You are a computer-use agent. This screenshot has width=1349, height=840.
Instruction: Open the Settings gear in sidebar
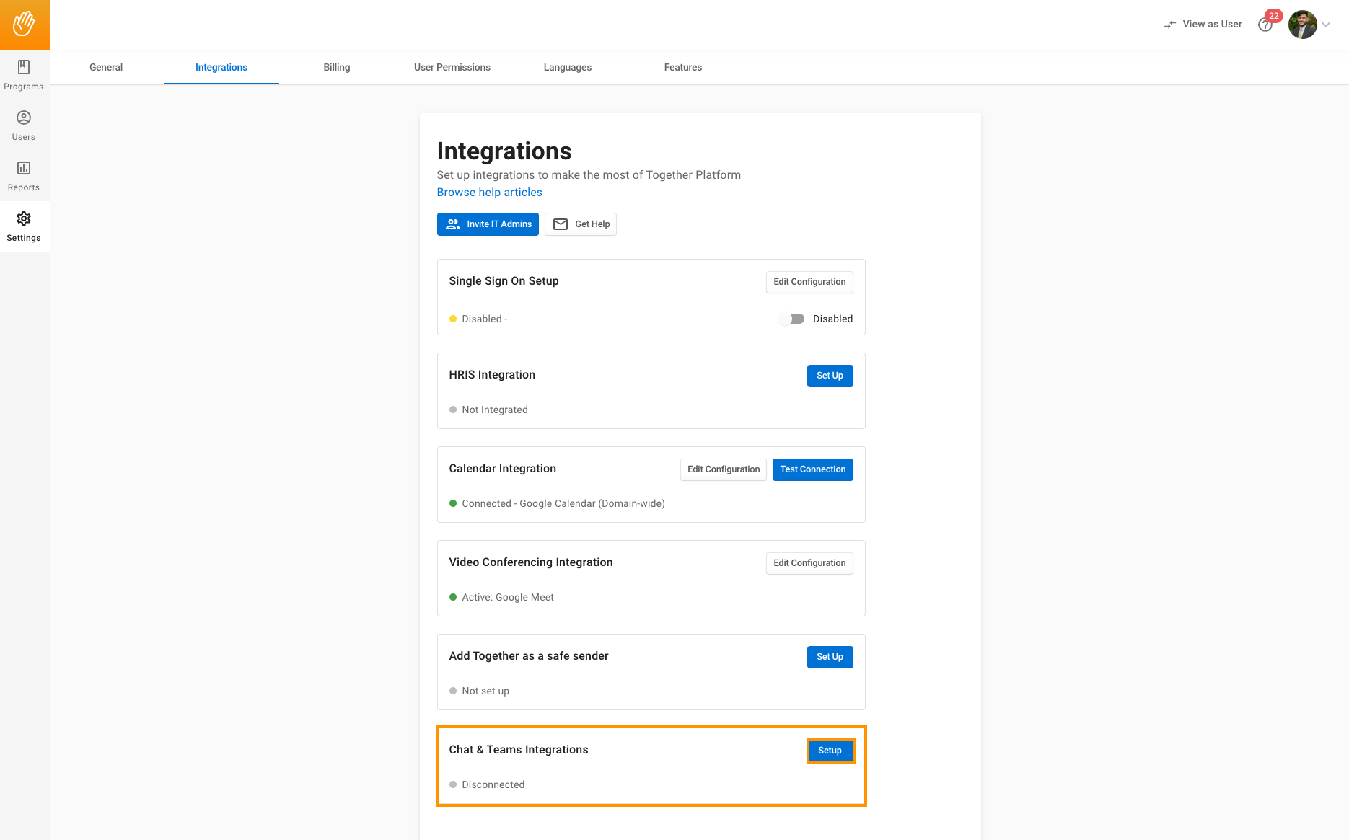tap(24, 226)
